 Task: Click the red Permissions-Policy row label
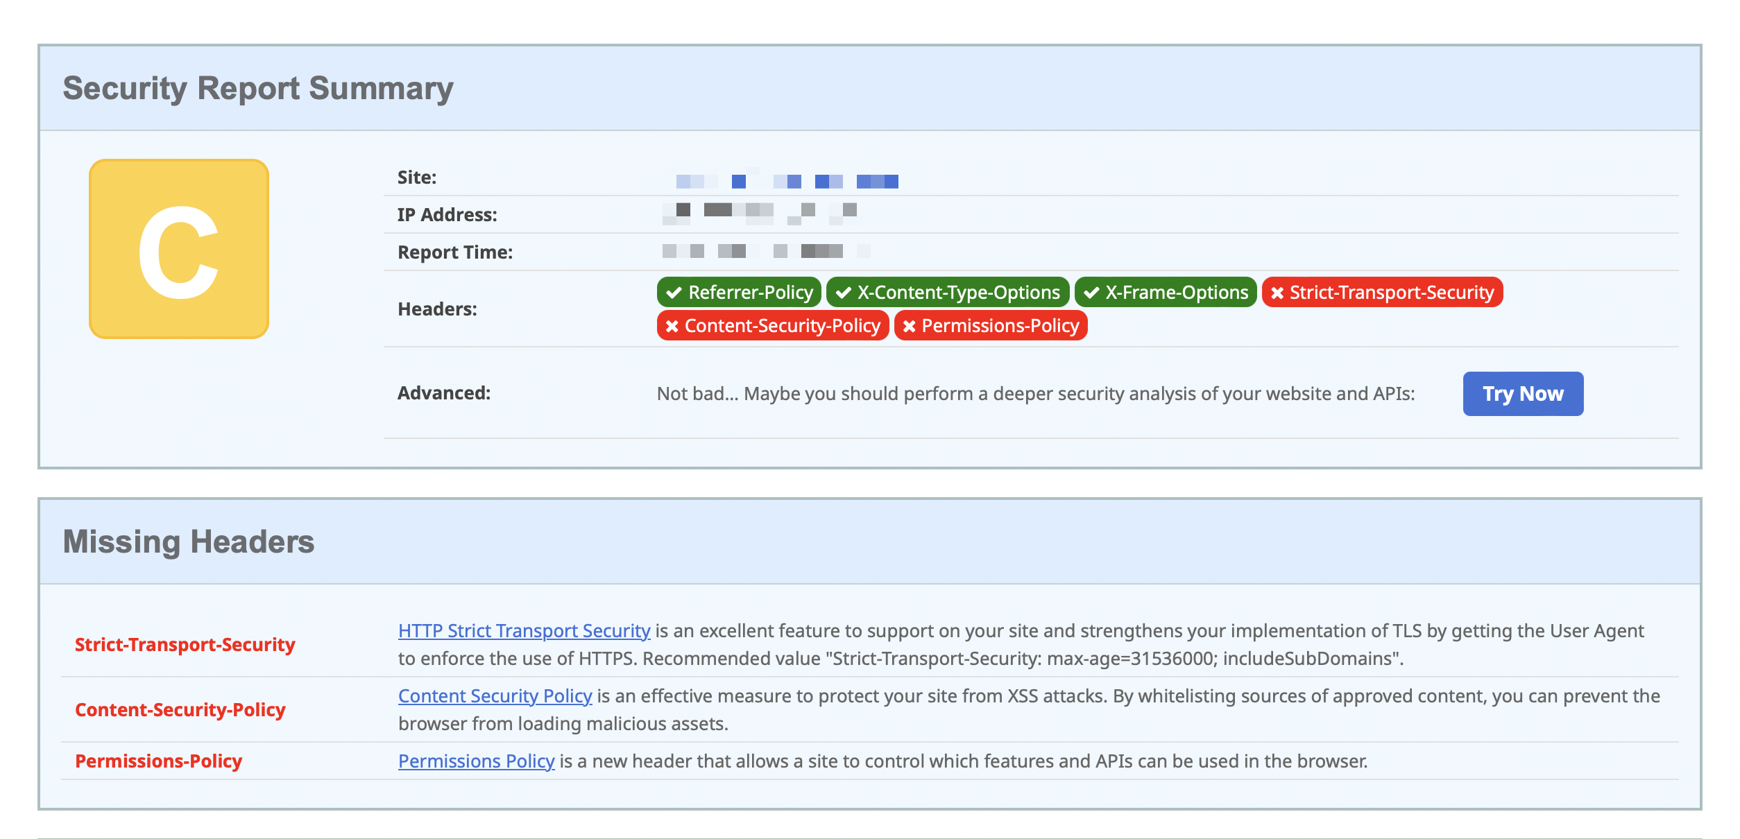point(158,761)
